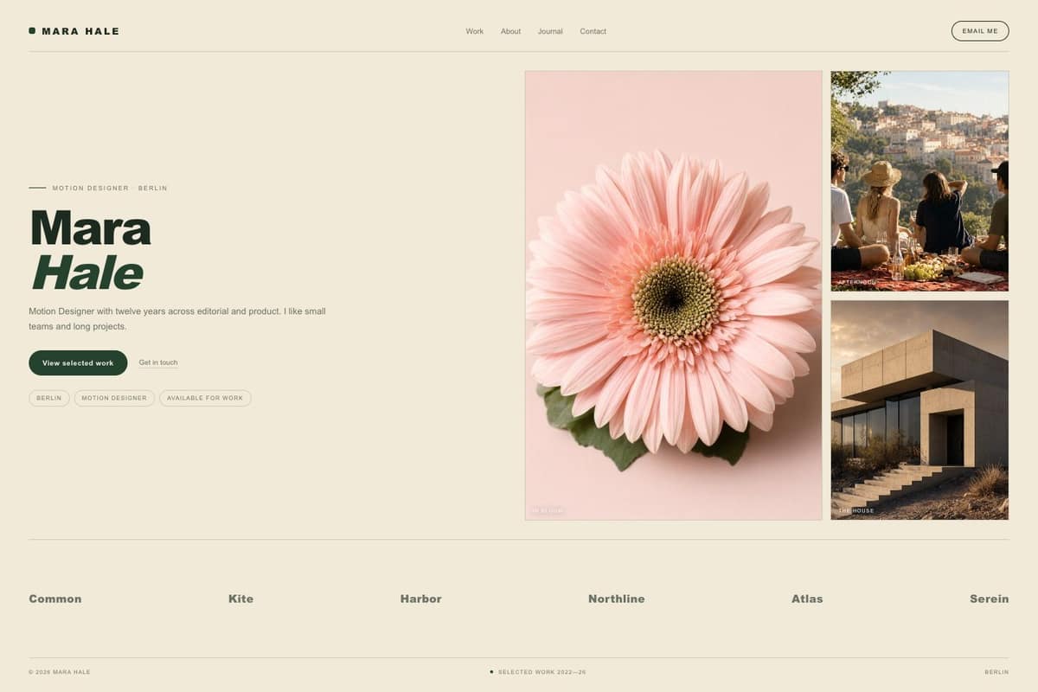Click SELECTED WORK 2022—26 in the footer
The height and width of the screenshot is (692, 1038).
click(x=541, y=672)
